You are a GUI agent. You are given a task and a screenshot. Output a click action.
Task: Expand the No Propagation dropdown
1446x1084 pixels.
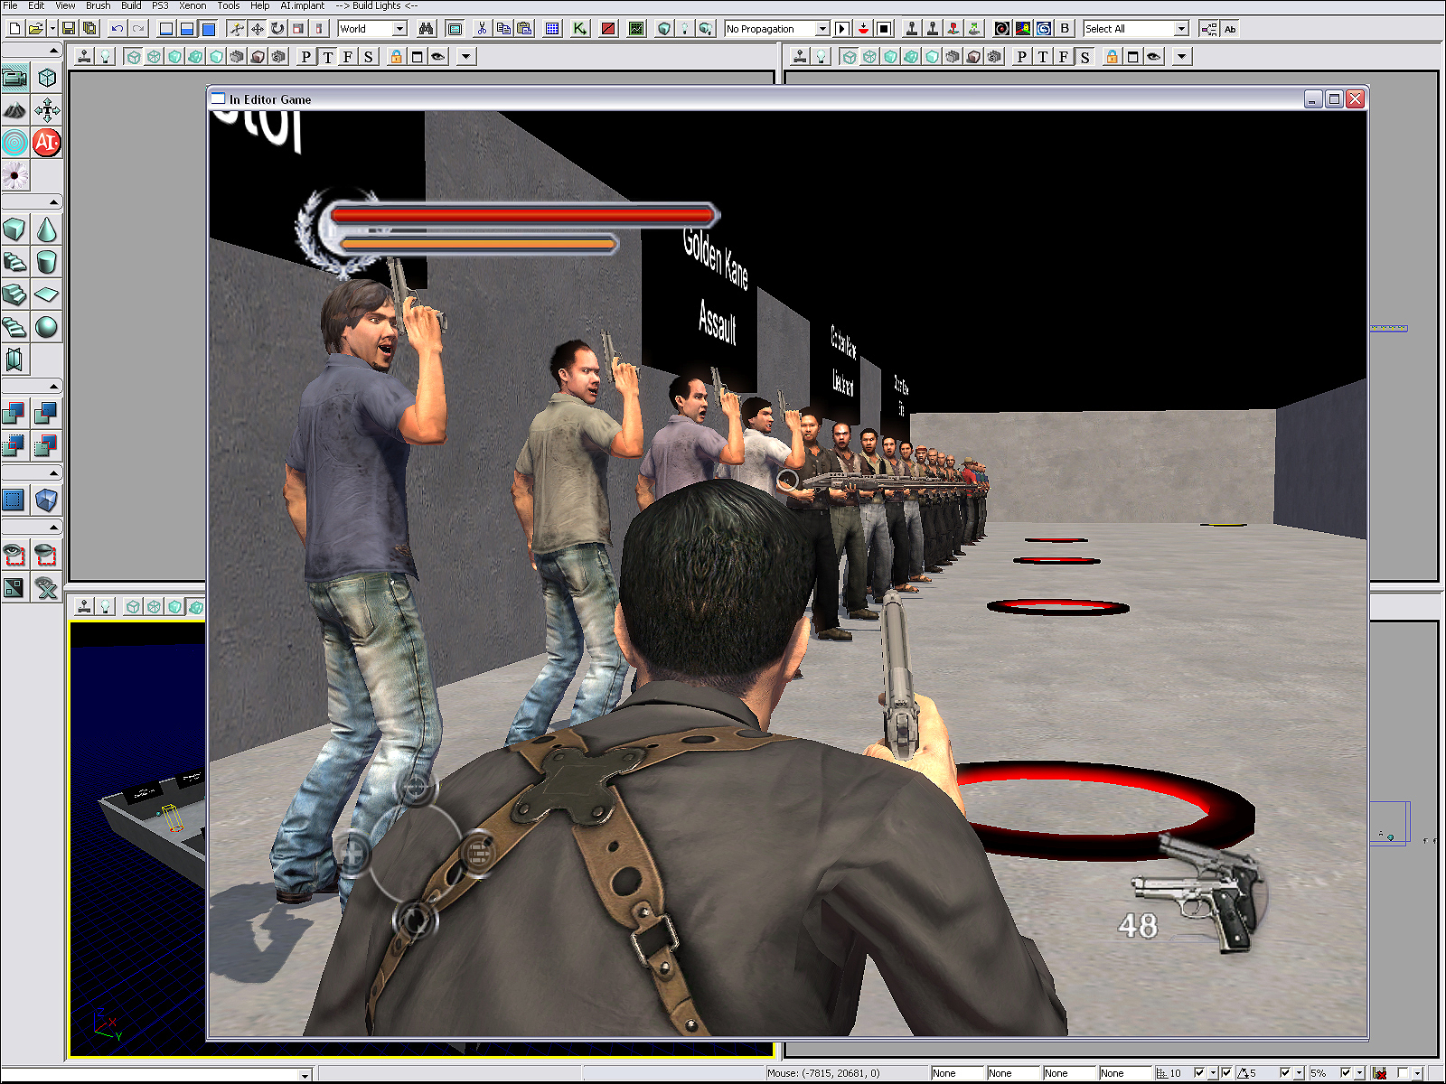(822, 29)
